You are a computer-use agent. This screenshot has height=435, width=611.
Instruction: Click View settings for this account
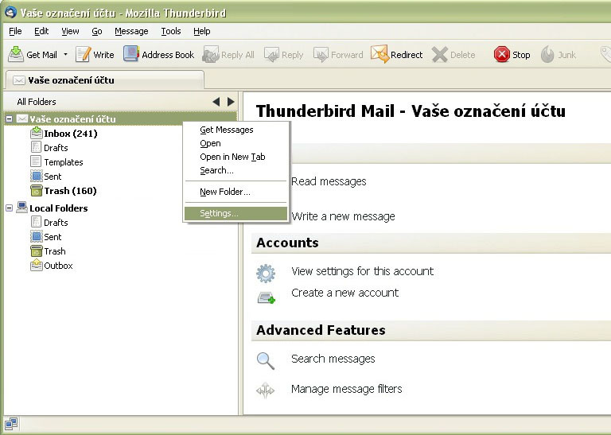coord(363,271)
